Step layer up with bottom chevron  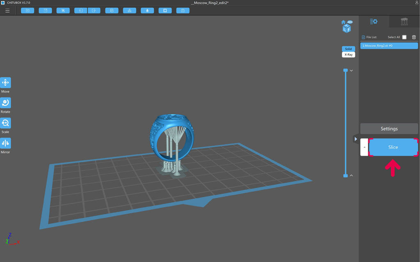point(352,175)
